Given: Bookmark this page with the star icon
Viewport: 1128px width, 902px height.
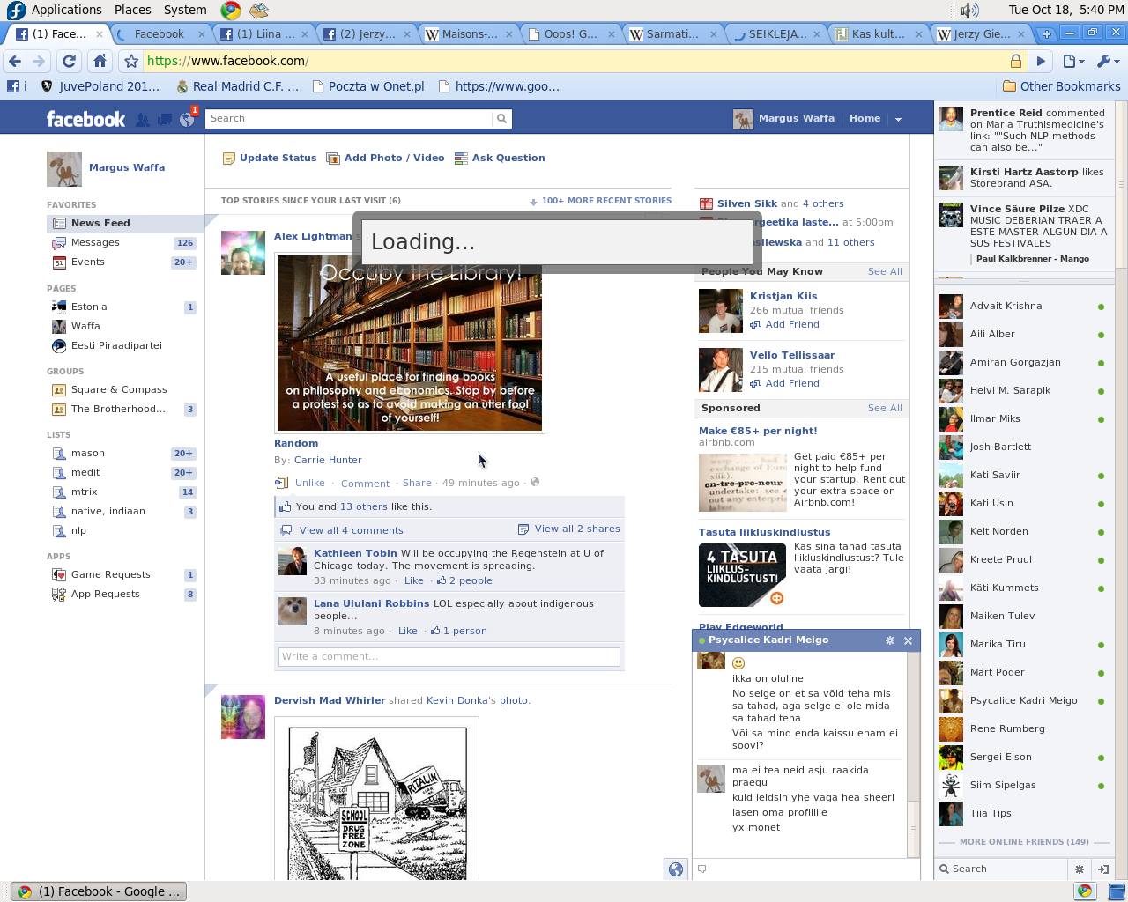Looking at the screenshot, I should tap(131, 61).
